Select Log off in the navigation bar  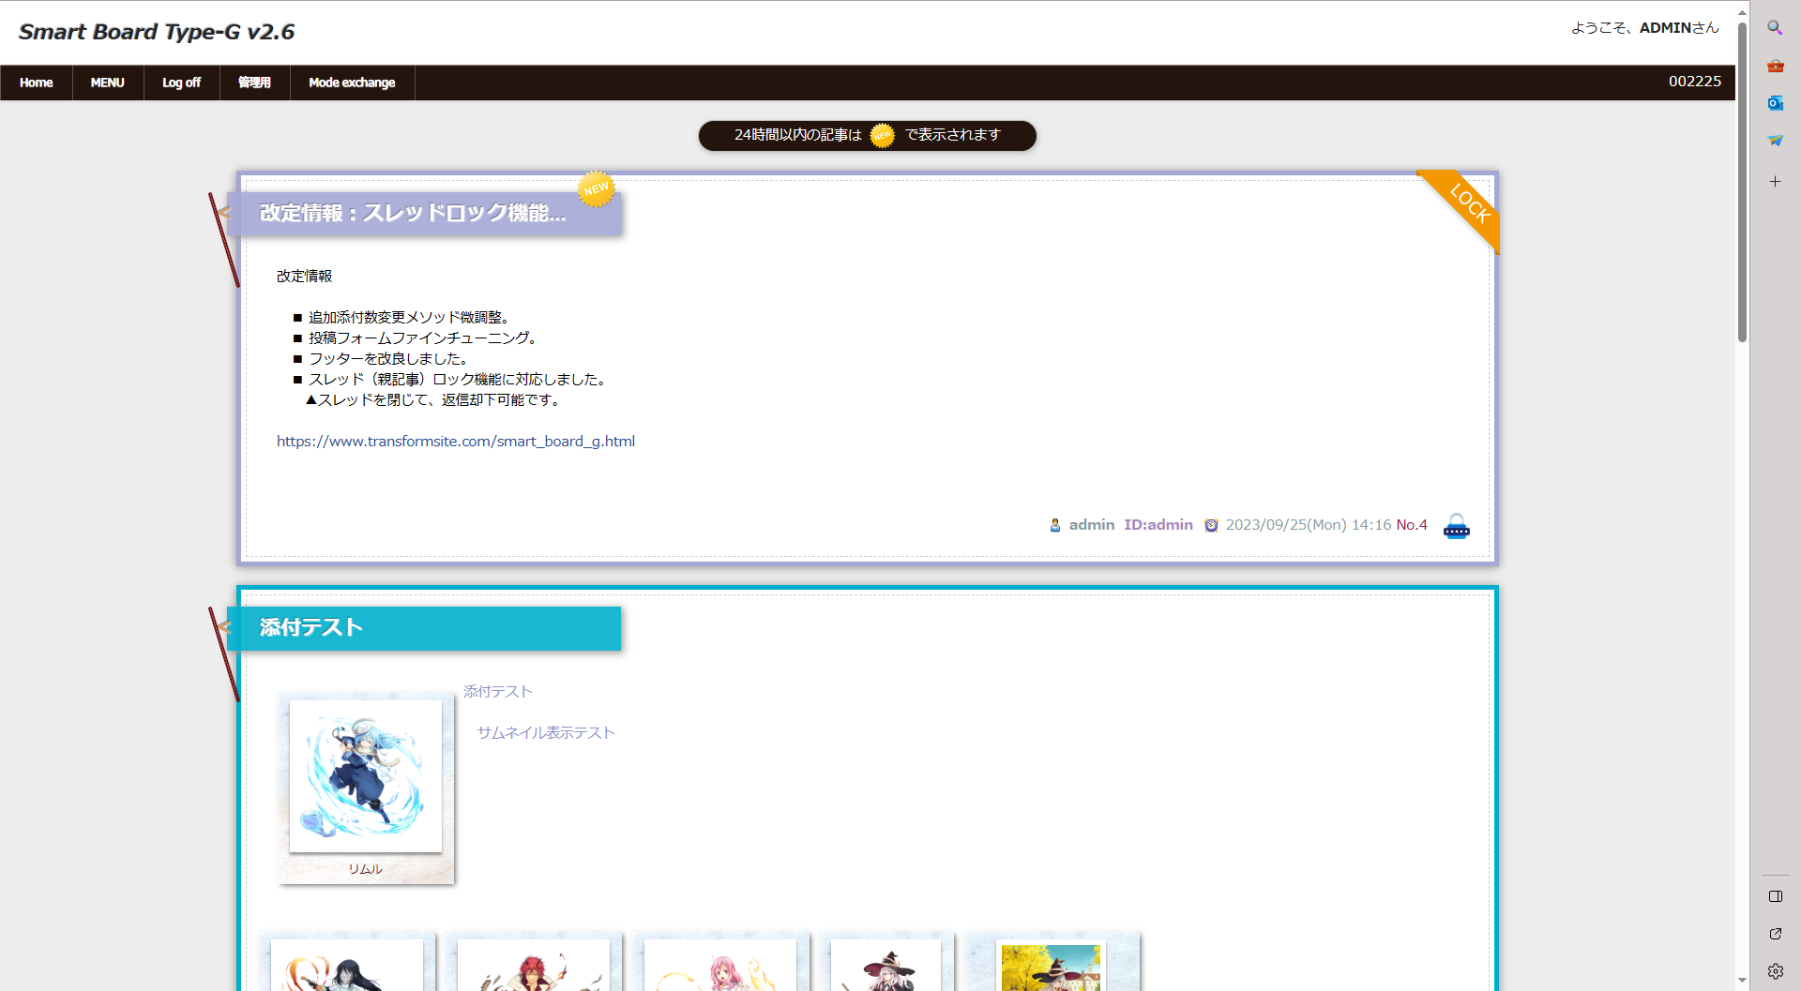pos(181,83)
